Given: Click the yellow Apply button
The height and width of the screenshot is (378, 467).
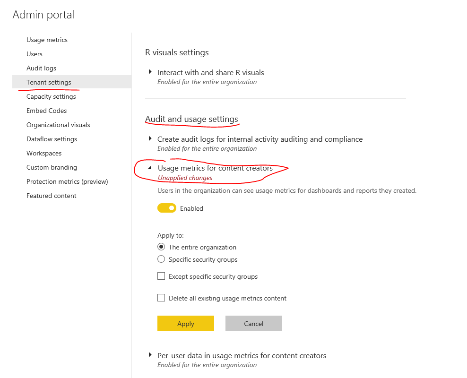Looking at the screenshot, I should coord(186,323).
